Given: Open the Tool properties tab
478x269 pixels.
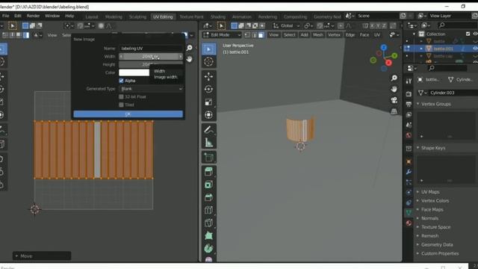Looking at the screenshot, I should (409, 81).
